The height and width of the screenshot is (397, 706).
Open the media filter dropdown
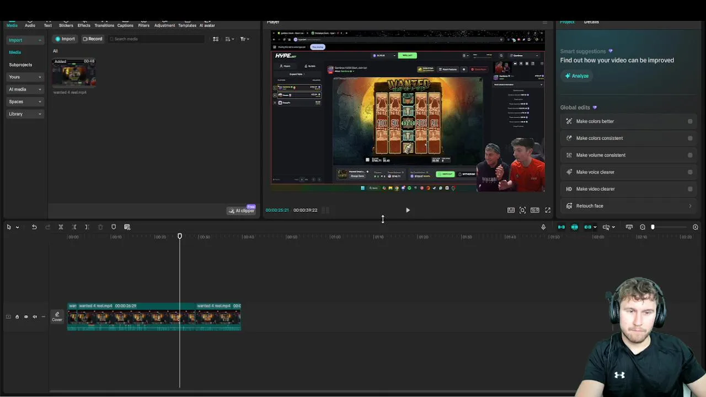[x=245, y=39]
